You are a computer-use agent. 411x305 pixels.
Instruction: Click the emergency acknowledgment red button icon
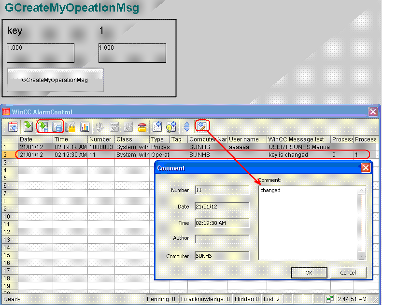pyautogui.click(x=142, y=127)
